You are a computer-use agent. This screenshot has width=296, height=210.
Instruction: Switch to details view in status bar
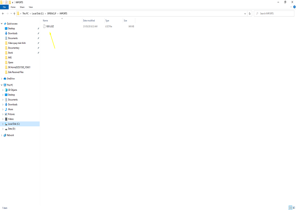[290, 208]
